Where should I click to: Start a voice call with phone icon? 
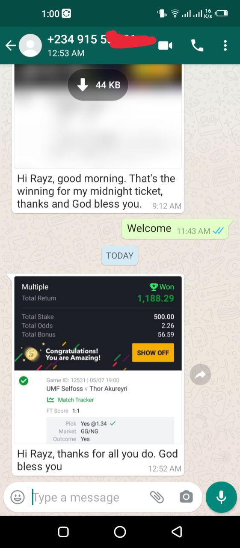click(197, 45)
